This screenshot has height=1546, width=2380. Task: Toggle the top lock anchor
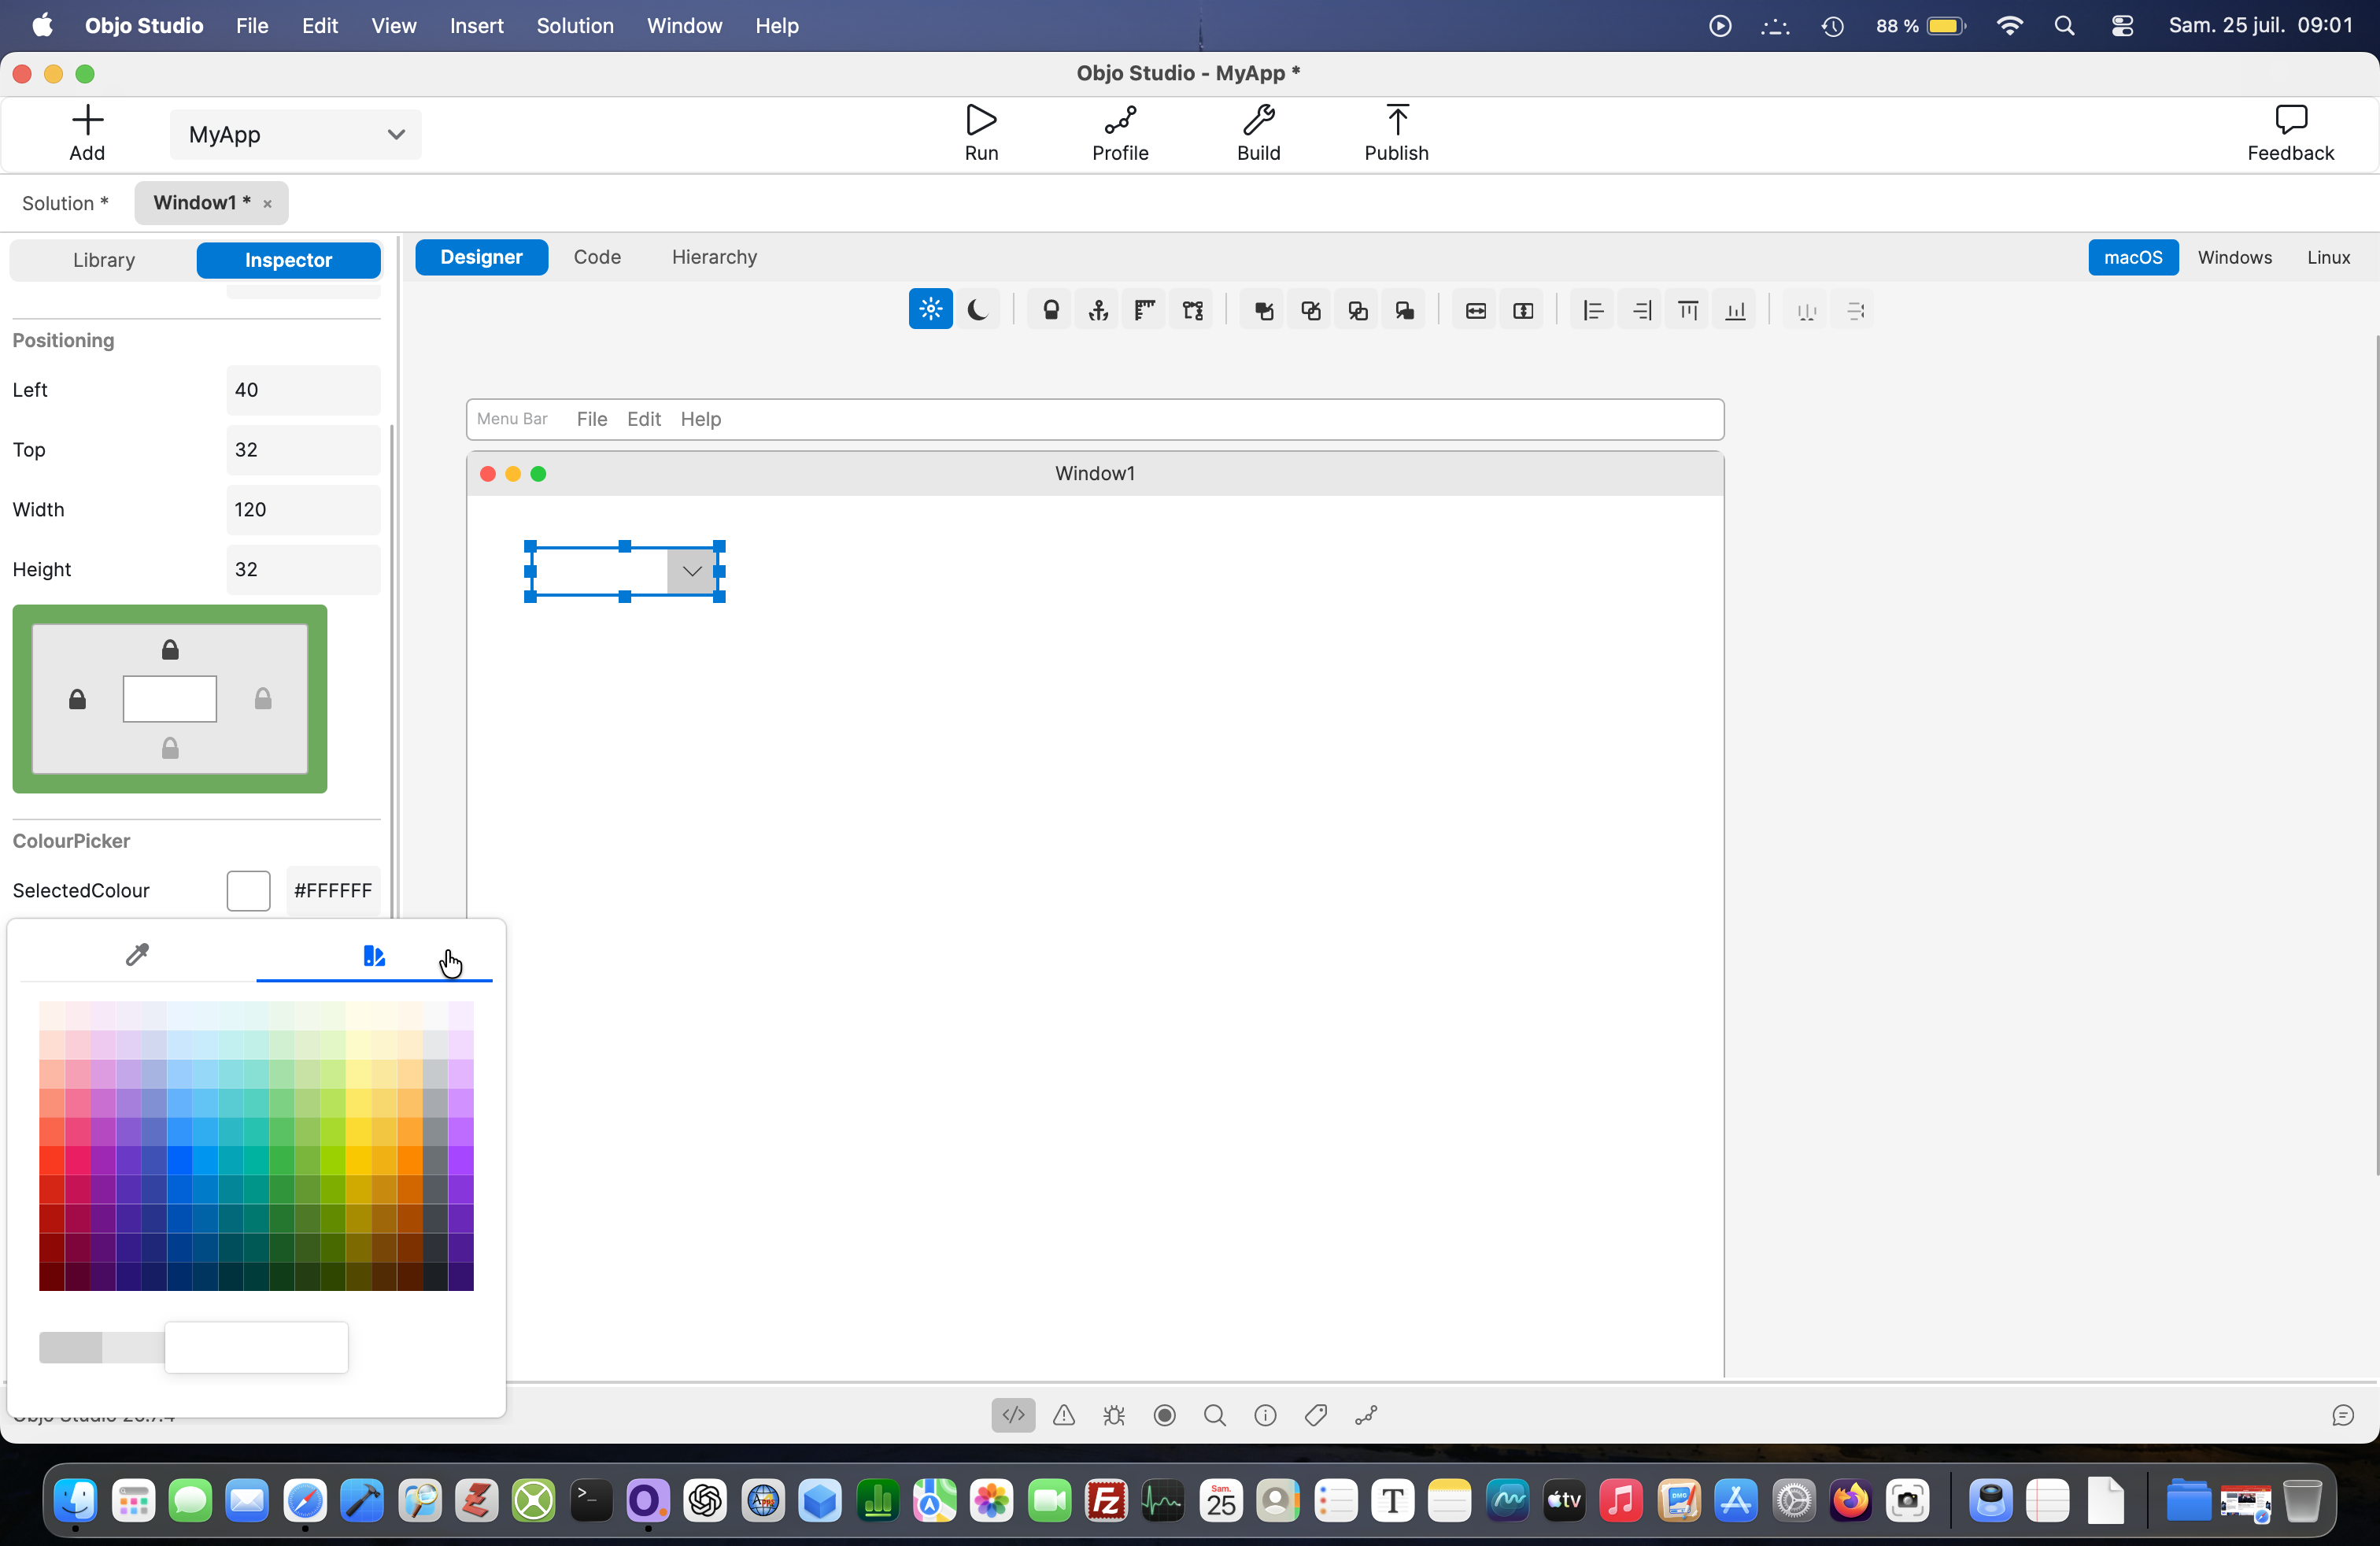tap(170, 650)
